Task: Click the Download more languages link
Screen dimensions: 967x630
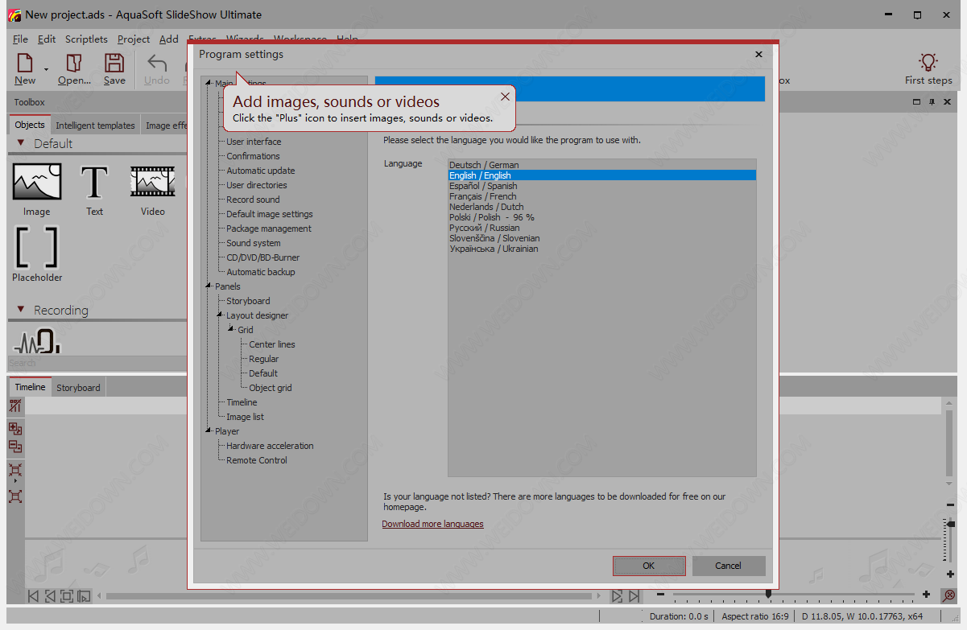Action: click(x=432, y=524)
